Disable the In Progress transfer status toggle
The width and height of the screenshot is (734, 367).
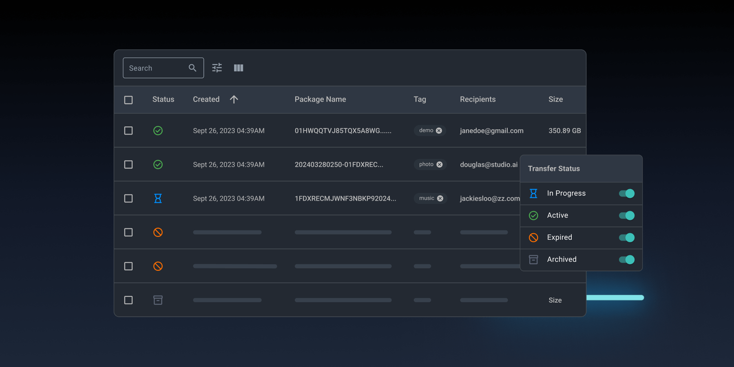626,193
